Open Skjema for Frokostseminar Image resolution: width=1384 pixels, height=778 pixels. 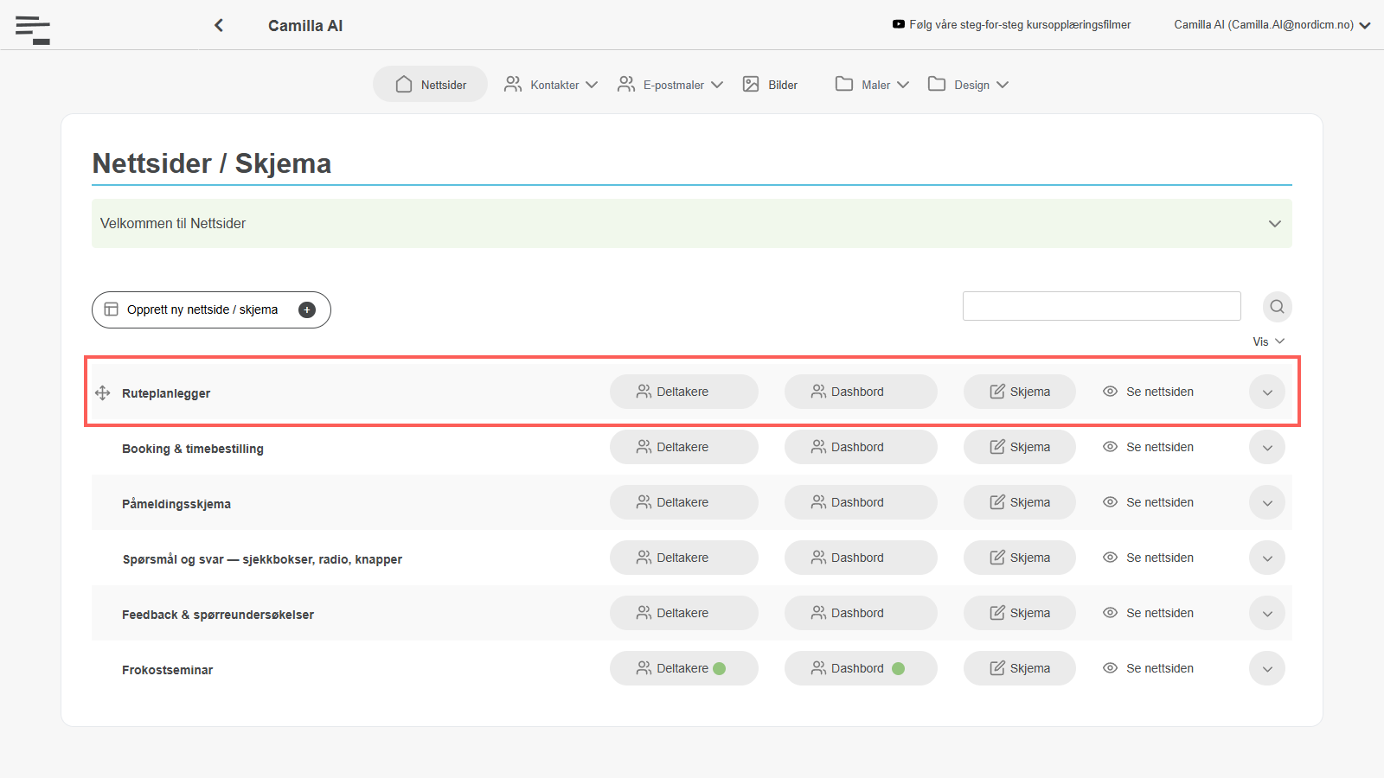(1020, 668)
